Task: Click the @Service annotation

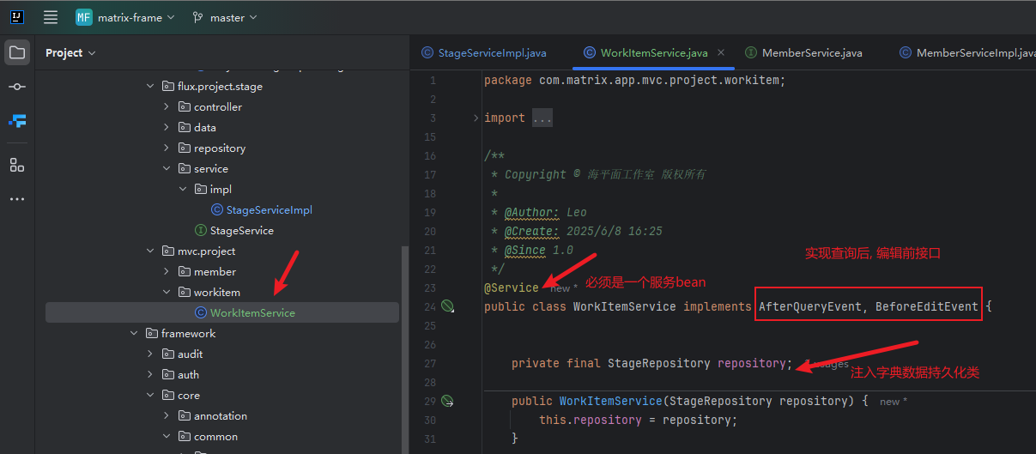Action: [x=512, y=288]
